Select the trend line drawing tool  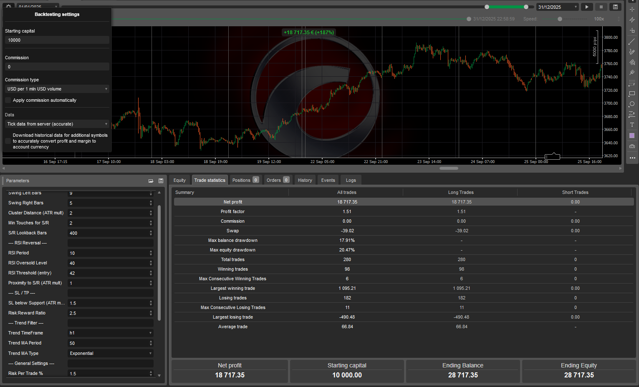[x=632, y=41]
